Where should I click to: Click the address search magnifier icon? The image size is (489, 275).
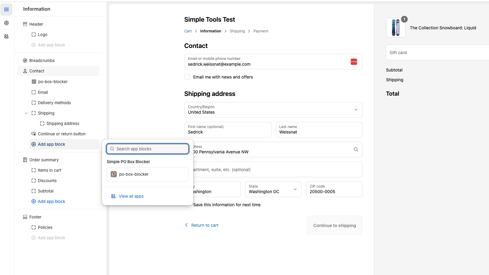click(356, 149)
